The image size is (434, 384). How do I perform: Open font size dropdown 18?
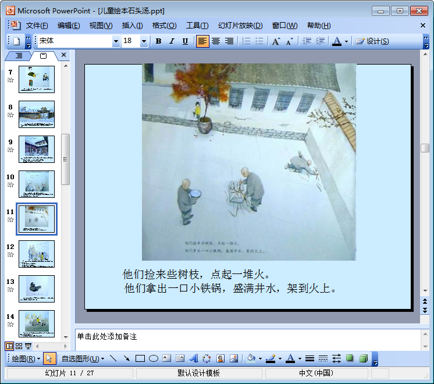[x=144, y=41]
